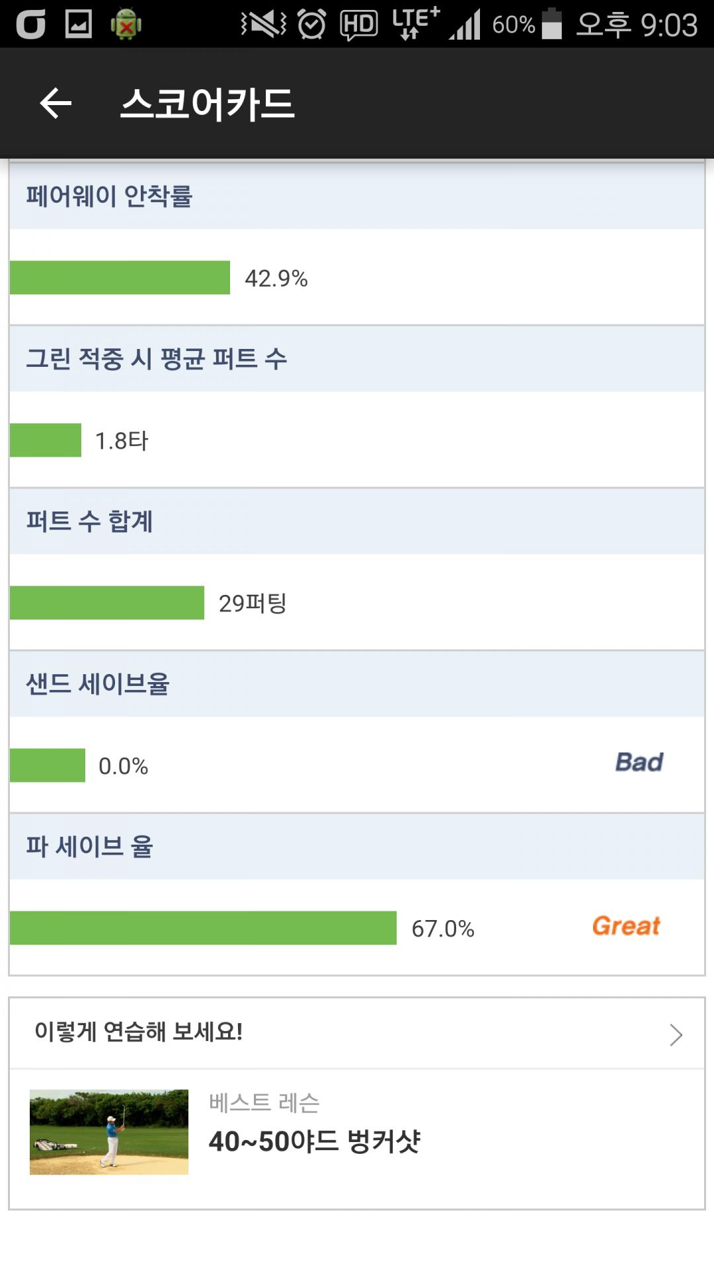This screenshot has width=714, height=1269.
Task: Tap the Android debug notification icon
Action: (126, 24)
